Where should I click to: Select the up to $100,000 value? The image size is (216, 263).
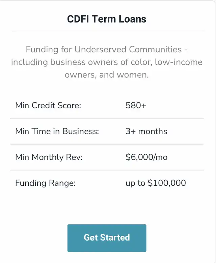[156, 183]
